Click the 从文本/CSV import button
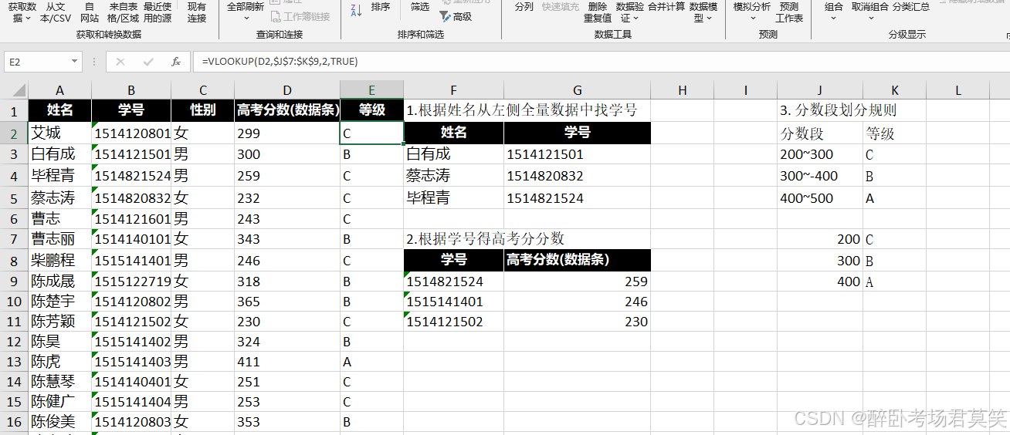The image size is (1010, 435). 56,12
